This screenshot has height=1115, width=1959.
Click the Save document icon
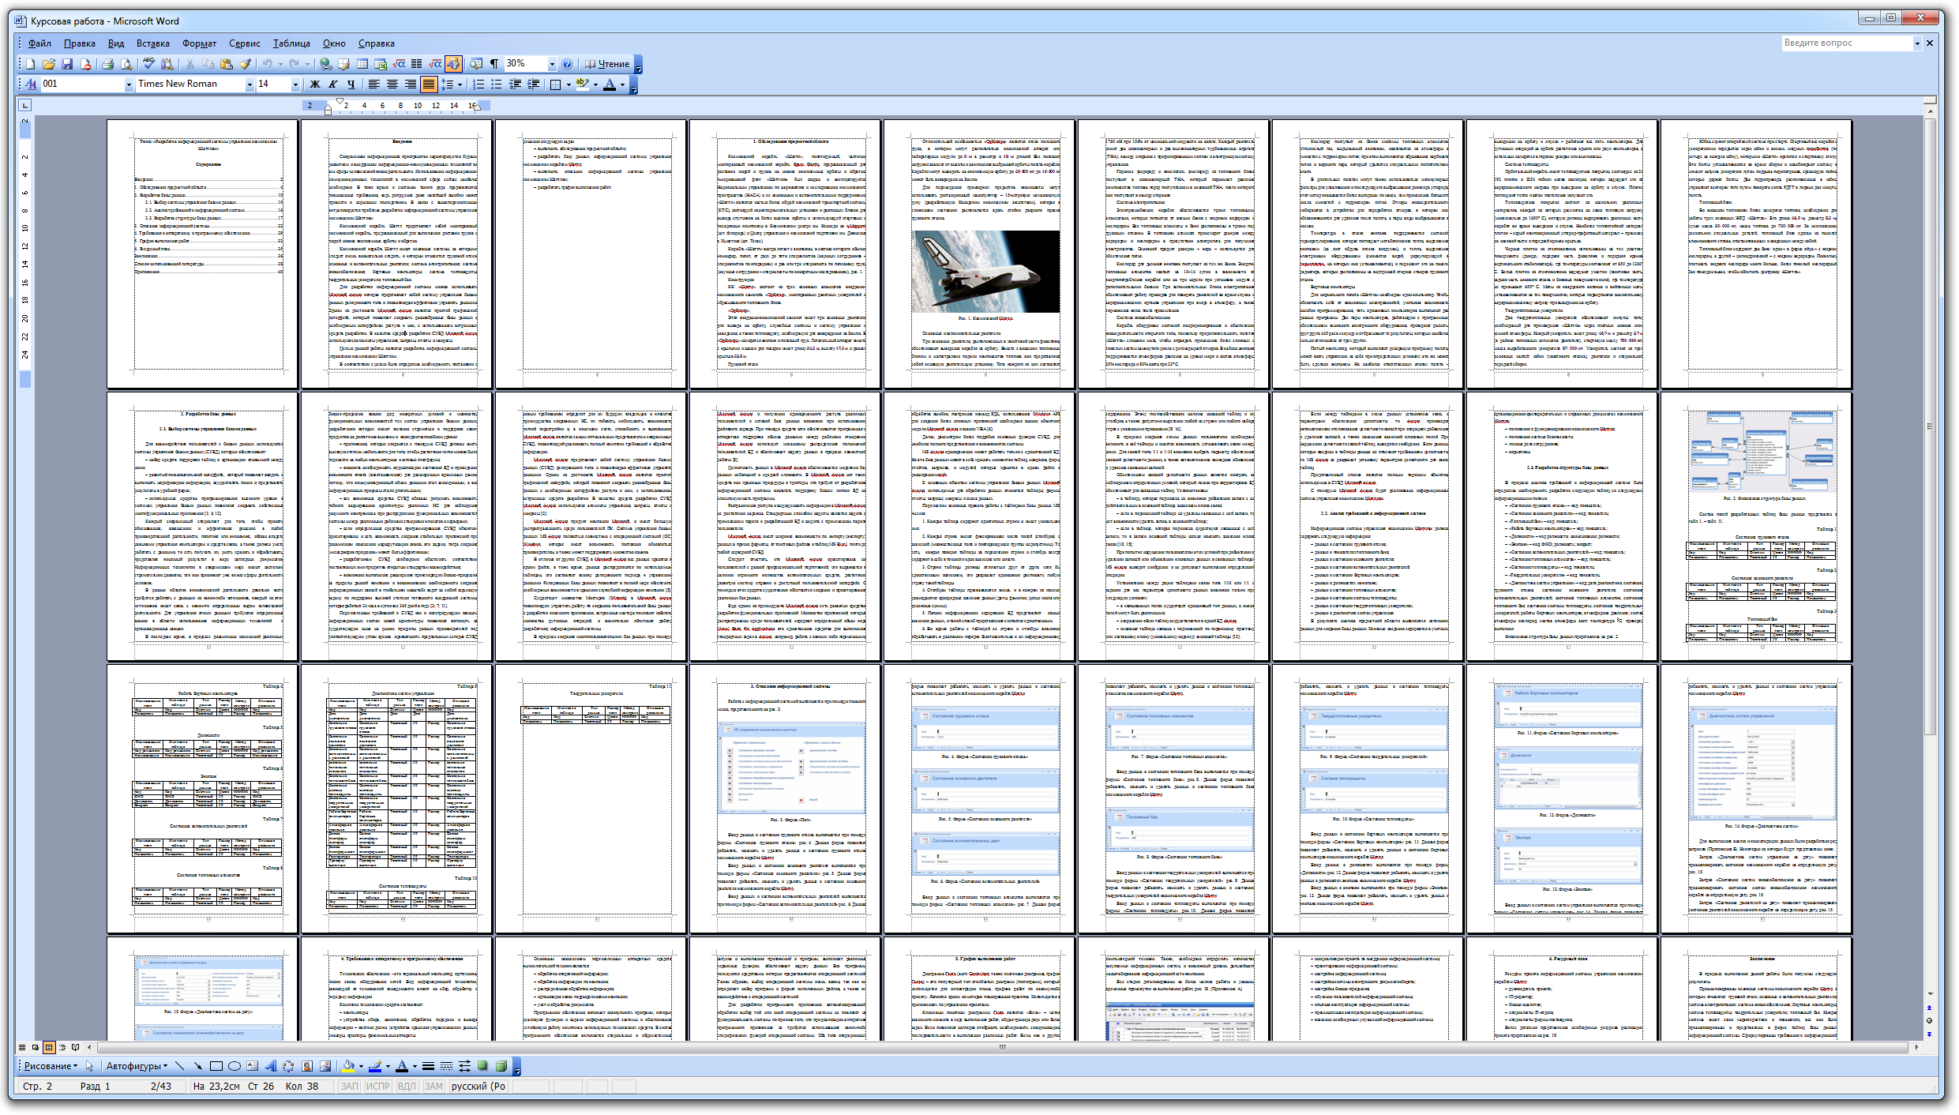pos(67,64)
